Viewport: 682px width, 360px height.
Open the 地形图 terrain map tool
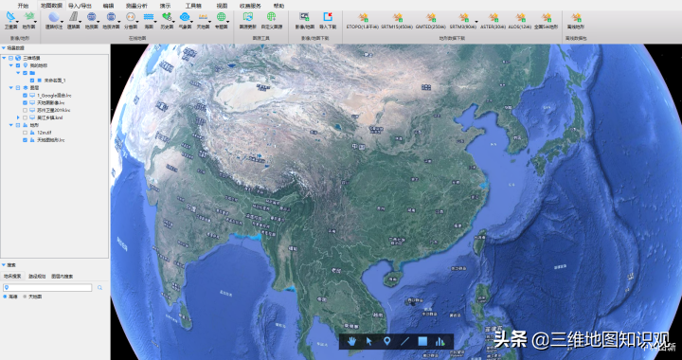click(x=28, y=20)
